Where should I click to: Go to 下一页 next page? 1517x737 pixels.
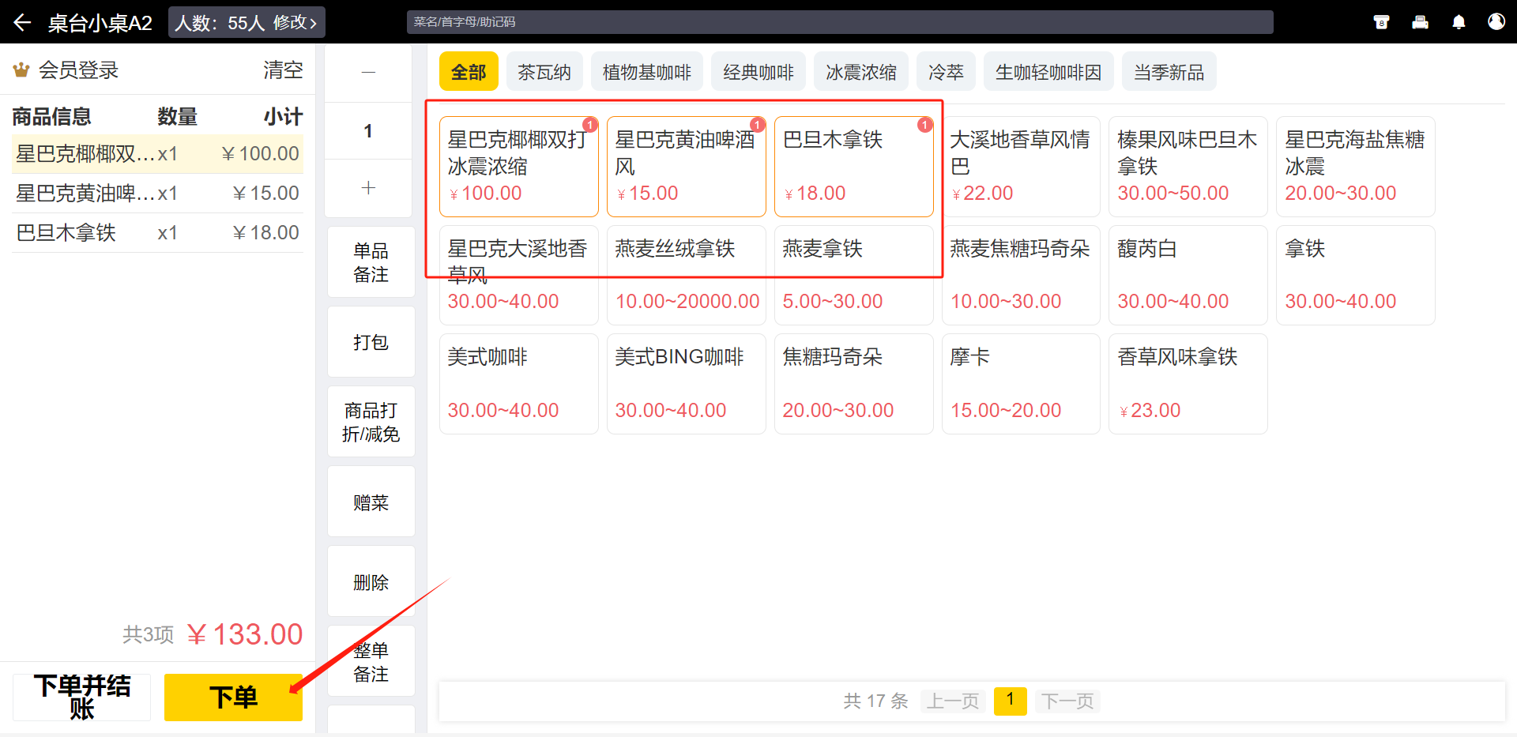click(x=1067, y=701)
